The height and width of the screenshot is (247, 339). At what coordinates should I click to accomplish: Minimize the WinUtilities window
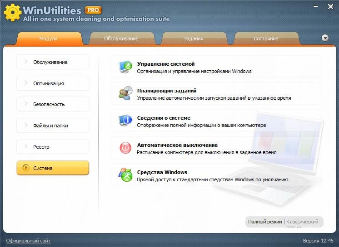coord(316,6)
